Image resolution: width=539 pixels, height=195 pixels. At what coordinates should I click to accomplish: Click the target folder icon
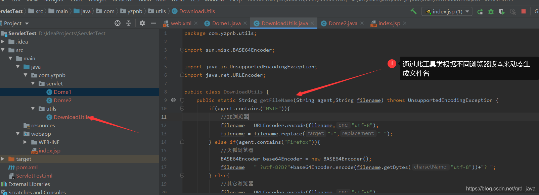pos(11,159)
